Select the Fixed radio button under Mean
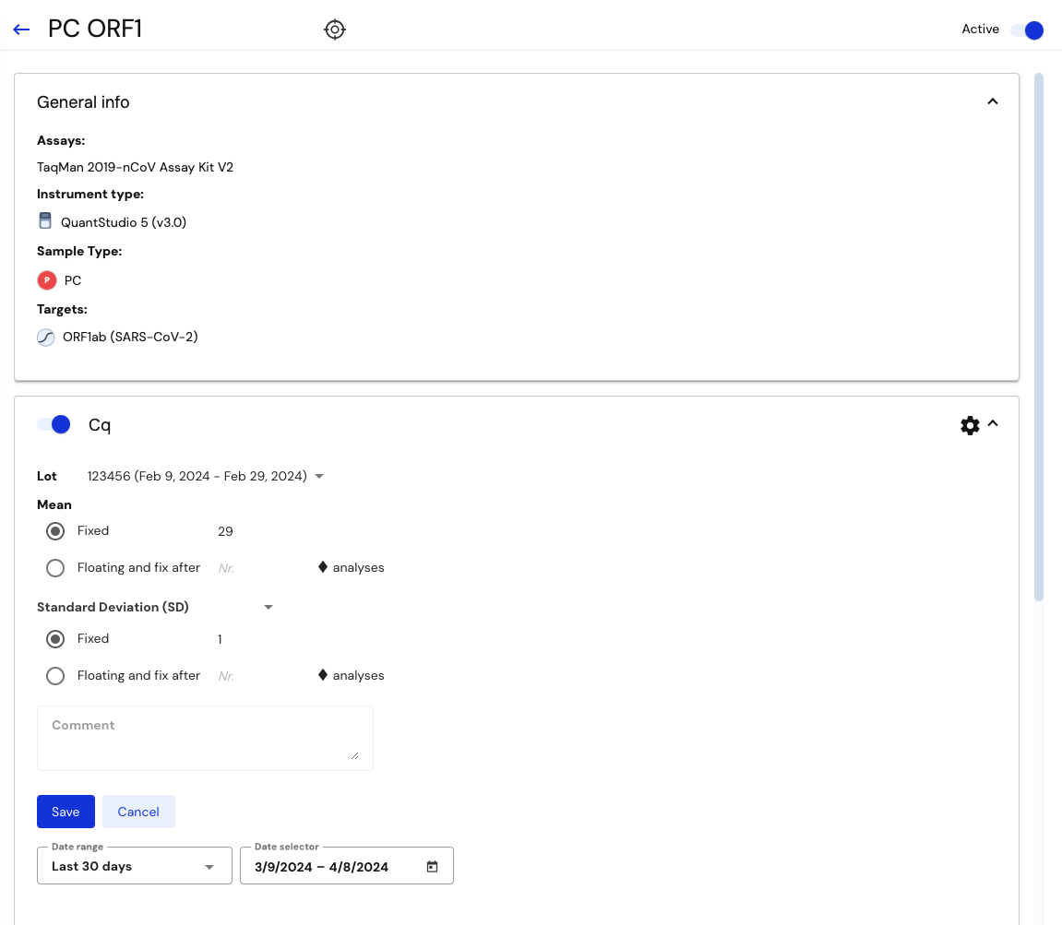Image resolution: width=1062 pixels, height=925 pixels. tap(55, 531)
